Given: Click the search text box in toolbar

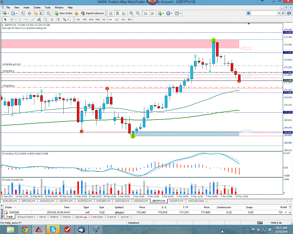Looking at the screenshot, I should [264, 13].
